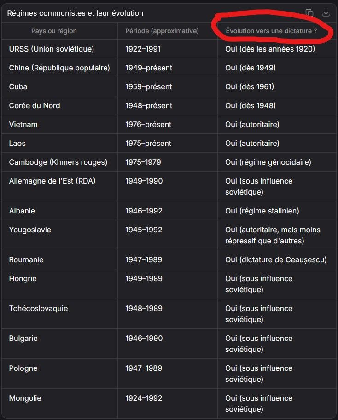This screenshot has height=420, width=338.
Task: Click the 'Oui (régime génocidaire)' cell
Action: pyautogui.click(x=268, y=162)
